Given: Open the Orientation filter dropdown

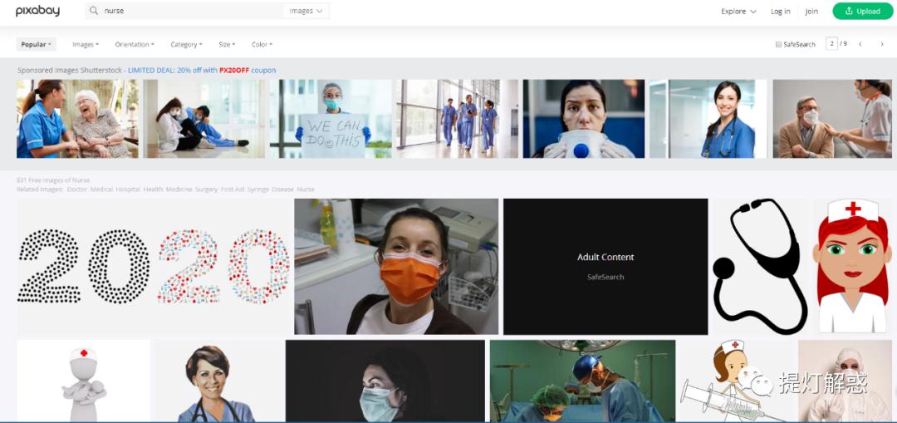Looking at the screenshot, I should (x=135, y=44).
